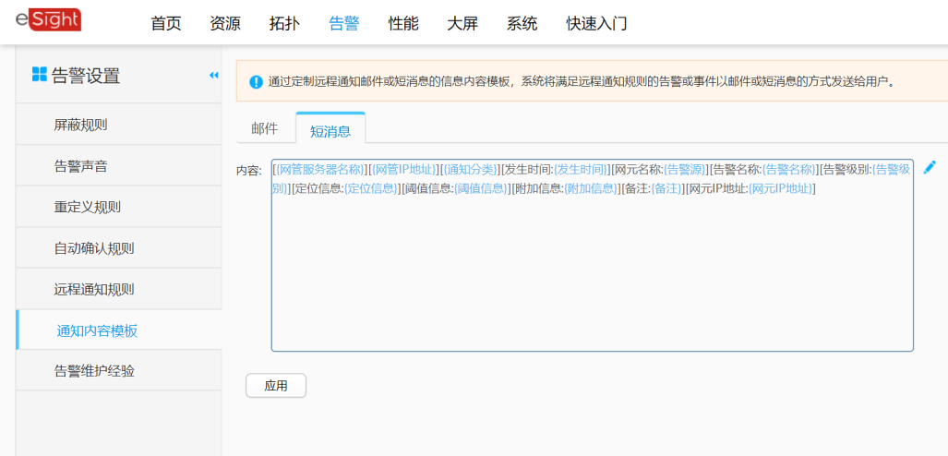The height and width of the screenshot is (456, 948).
Task: Click inside the 内容 template text area
Action: (591, 277)
